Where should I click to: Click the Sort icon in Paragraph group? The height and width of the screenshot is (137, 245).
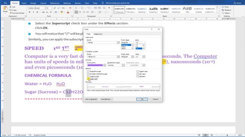click(x=105, y=8)
